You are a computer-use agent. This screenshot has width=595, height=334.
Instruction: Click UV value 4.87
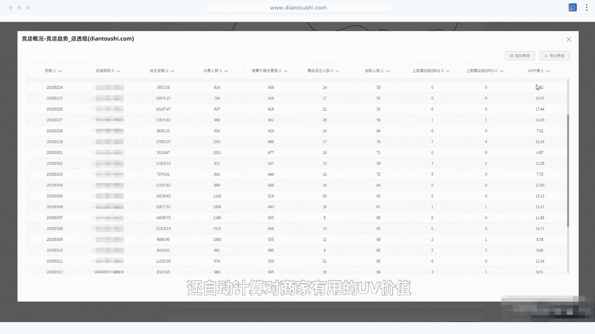pyautogui.click(x=540, y=152)
